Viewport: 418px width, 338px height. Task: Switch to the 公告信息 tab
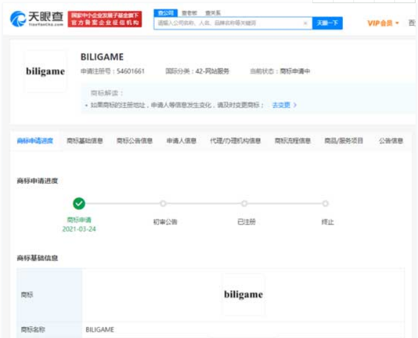pyautogui.click(x=391, y=140)
